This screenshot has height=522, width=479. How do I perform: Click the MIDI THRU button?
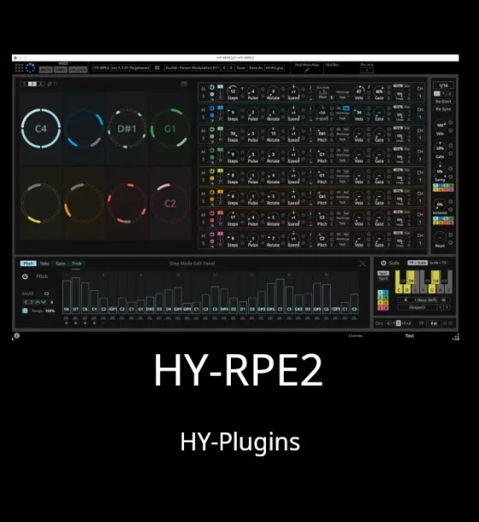click(x=60, y=70)
